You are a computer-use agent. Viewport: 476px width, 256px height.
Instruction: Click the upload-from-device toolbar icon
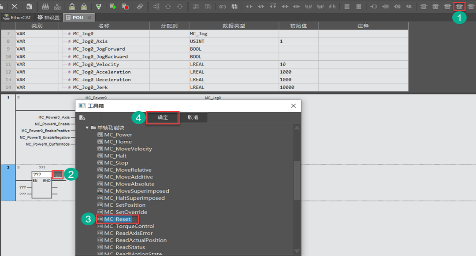click(x=84, y=6)
